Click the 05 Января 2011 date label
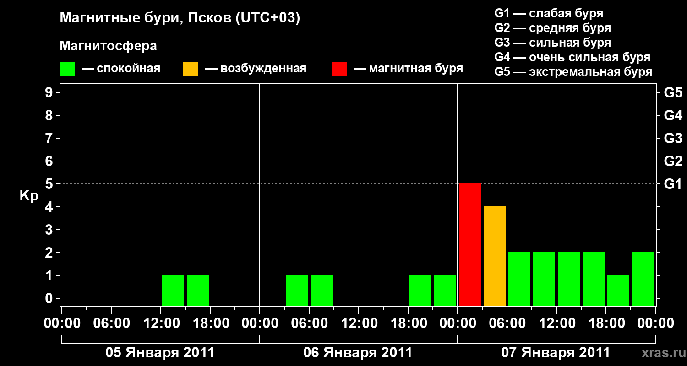This screenshot has width=687, height=366. (160, 353)
